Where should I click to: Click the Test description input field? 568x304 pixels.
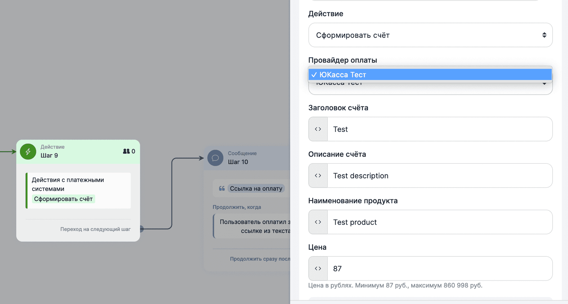pos(440,176)
